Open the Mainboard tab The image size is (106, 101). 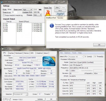pos(19,53)
